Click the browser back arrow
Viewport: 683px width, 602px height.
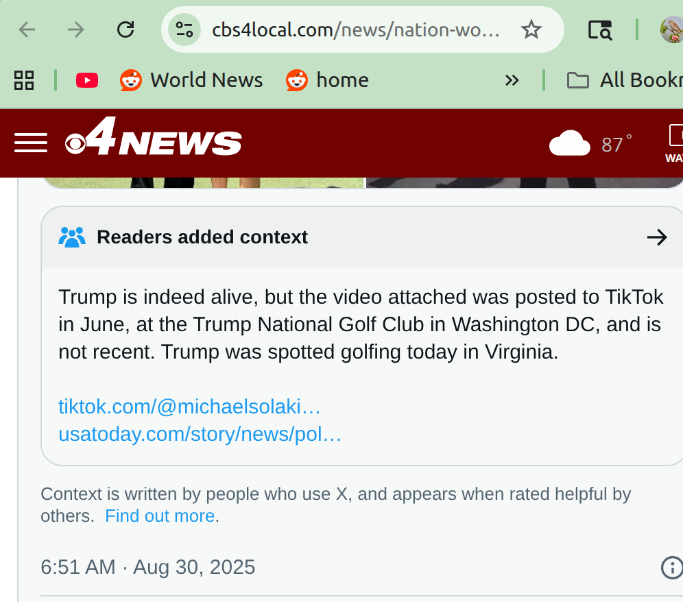click(27, 29)
